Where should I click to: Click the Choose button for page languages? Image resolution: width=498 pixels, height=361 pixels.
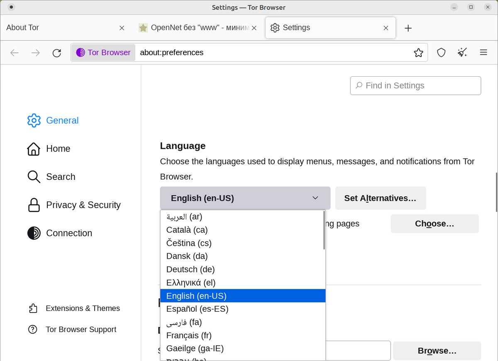pos(435,224)
